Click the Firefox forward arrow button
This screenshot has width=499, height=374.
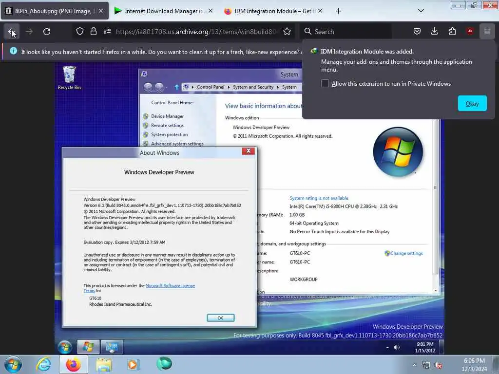(29, 32)
